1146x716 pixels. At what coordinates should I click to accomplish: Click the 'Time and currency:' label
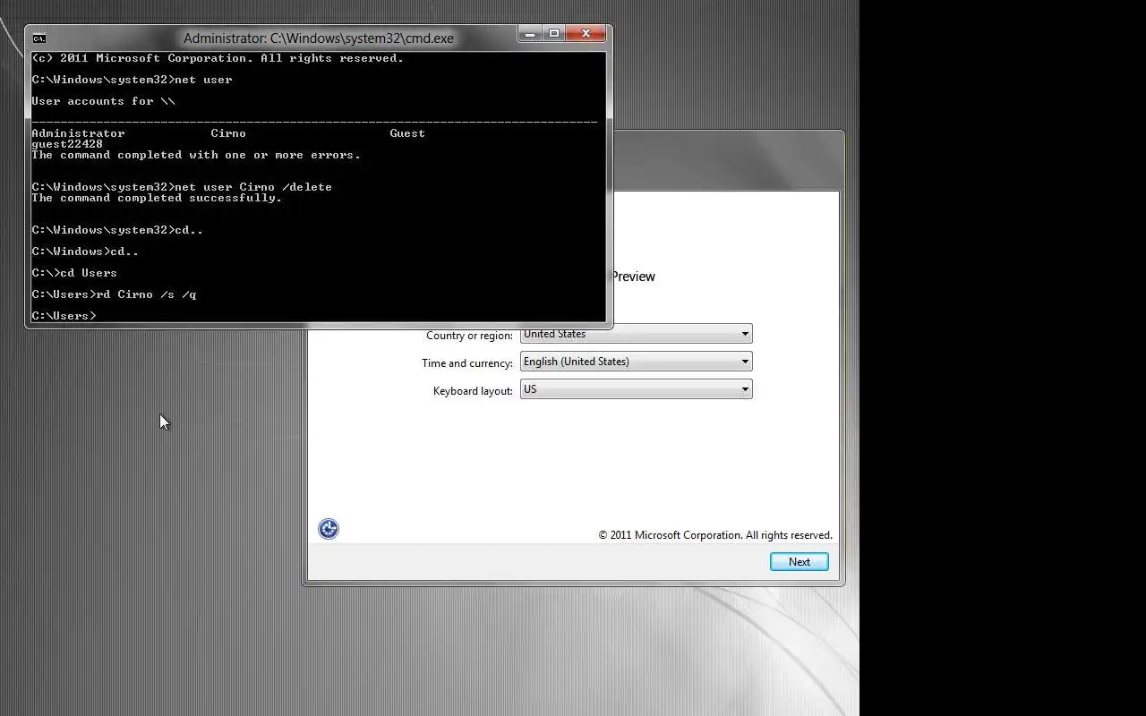(x=467, y=363)
